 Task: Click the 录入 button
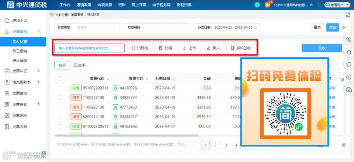(213, 48)
